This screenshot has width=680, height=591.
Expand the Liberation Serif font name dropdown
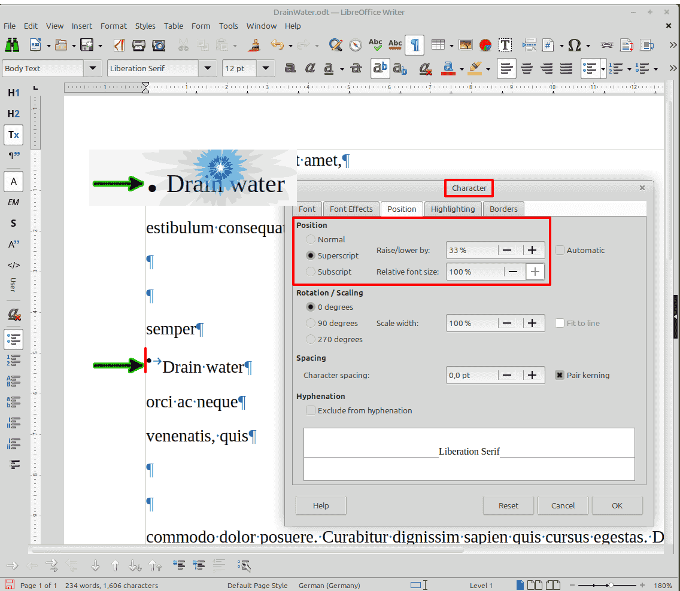pyautogui.click(x=207, y=68)
